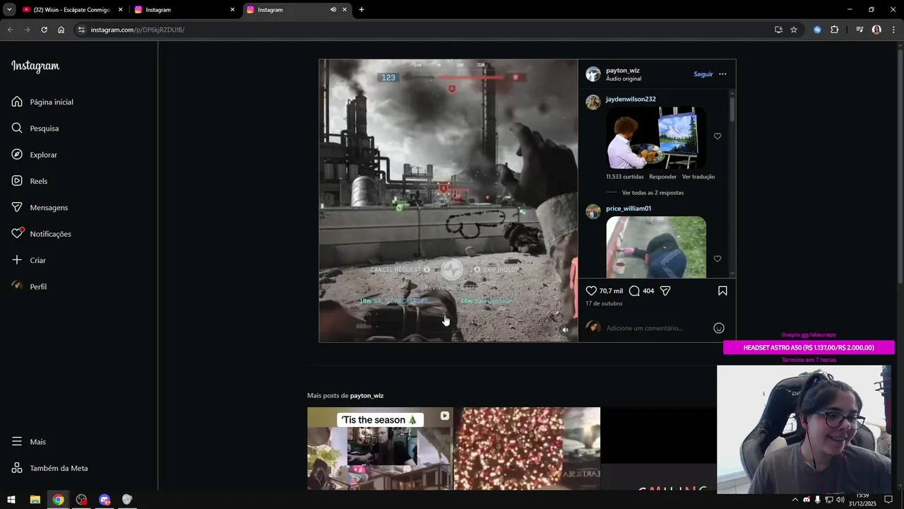
Task: Expand Ver todas as 2 respostas
Action: 653,192
